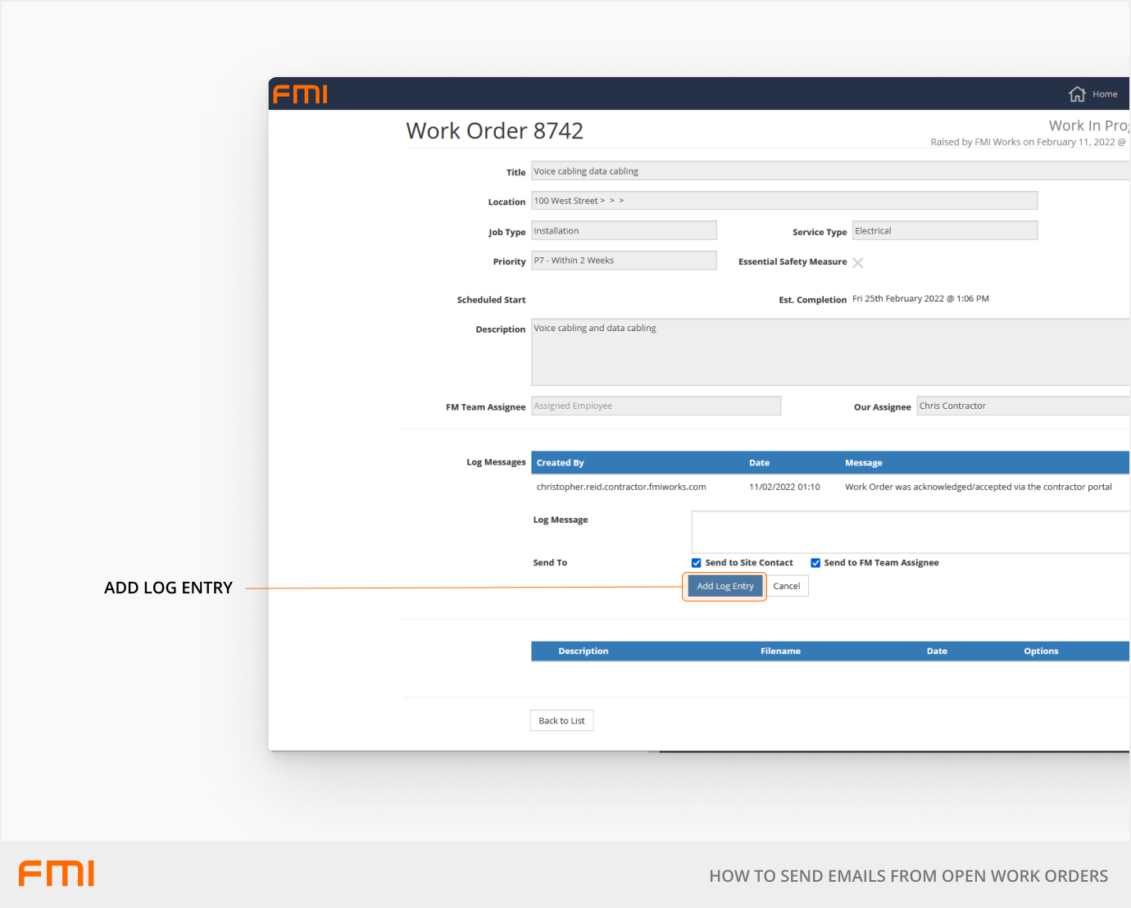This screenshot has height=908, width=1131.
Task: Go back using Back to List button
Action: point(561,721)
